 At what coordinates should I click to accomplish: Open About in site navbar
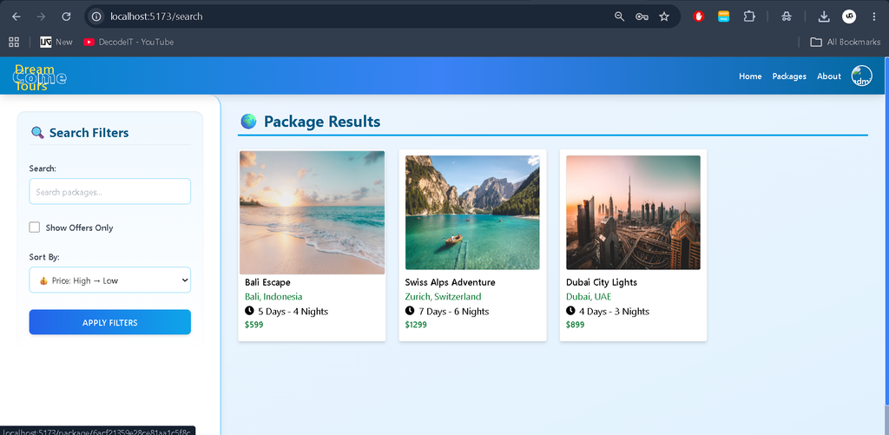pyautogui.click(x=829, y=76)
